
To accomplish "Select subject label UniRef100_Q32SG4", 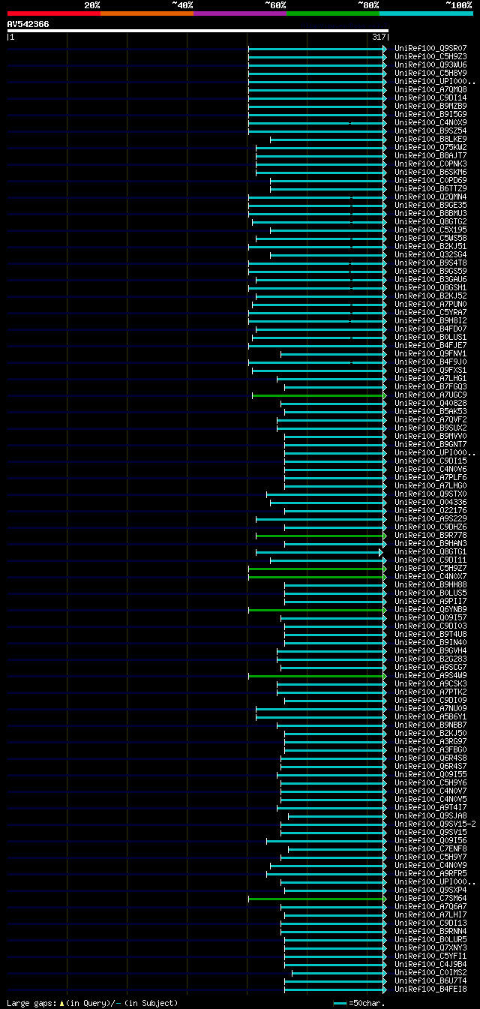I will point(430,255).
